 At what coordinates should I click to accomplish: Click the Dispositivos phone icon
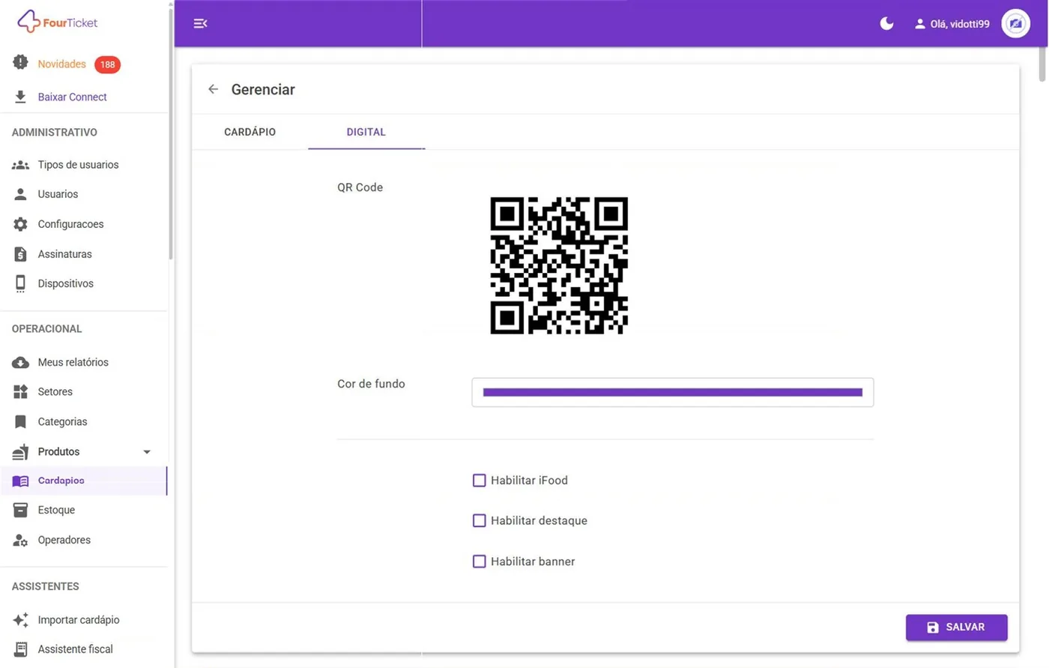pos(20,283)
